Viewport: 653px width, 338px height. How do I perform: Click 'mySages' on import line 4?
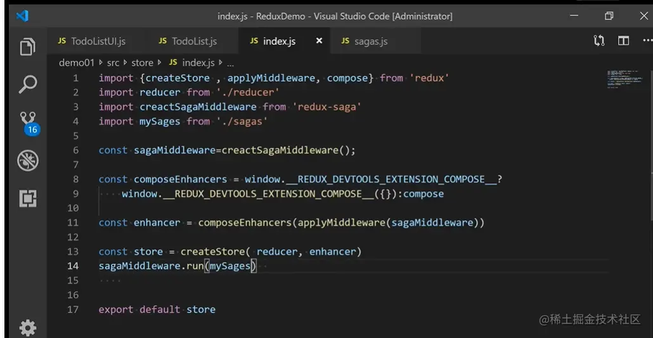click(x=160, y=121)
